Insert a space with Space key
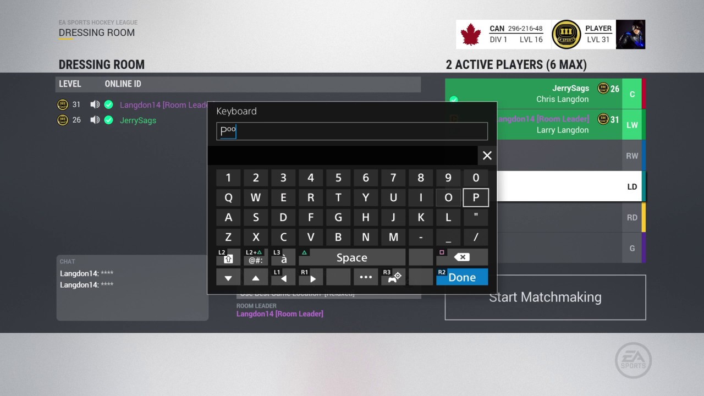 pyautogui.click(x=352, y=257)
